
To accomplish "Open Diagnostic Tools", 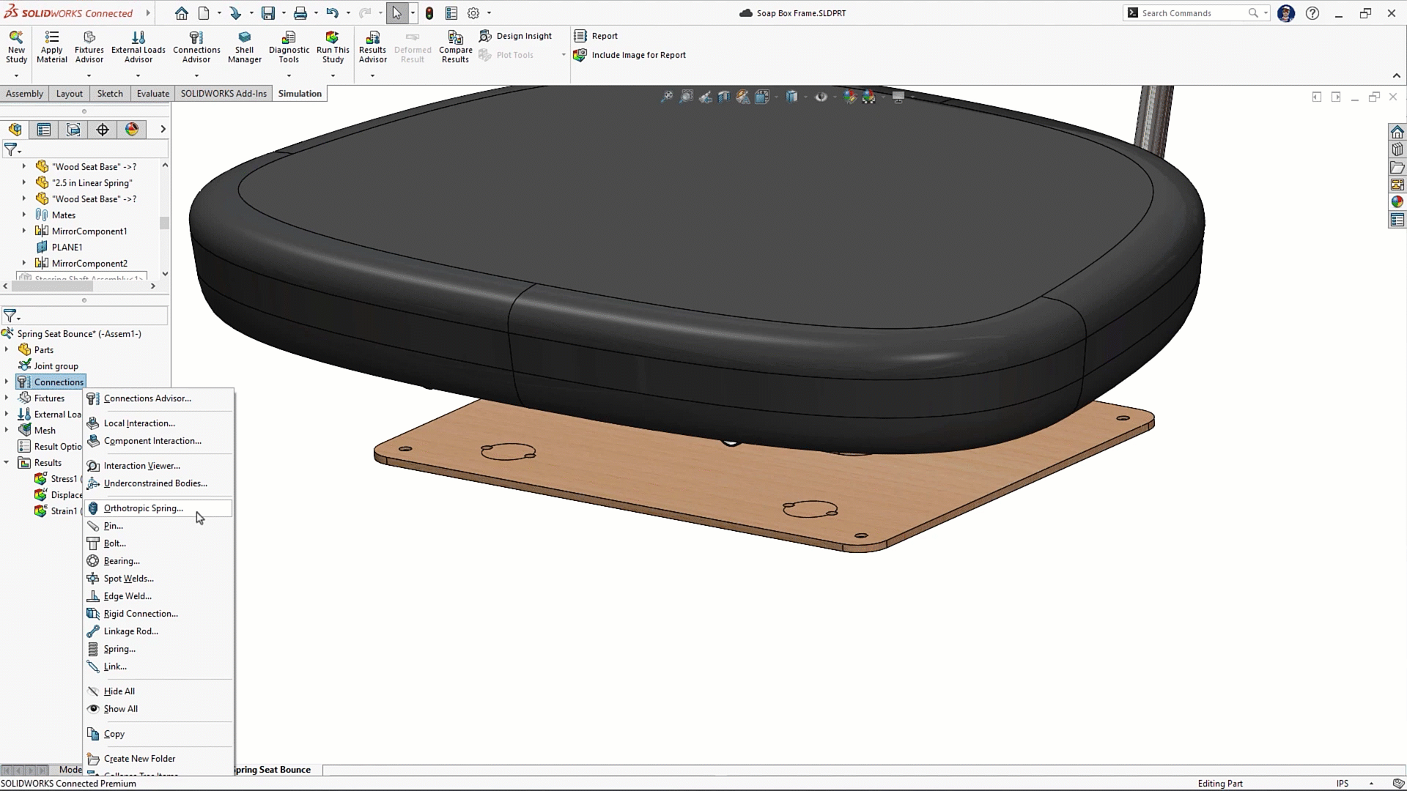I will tap(289, 47).
